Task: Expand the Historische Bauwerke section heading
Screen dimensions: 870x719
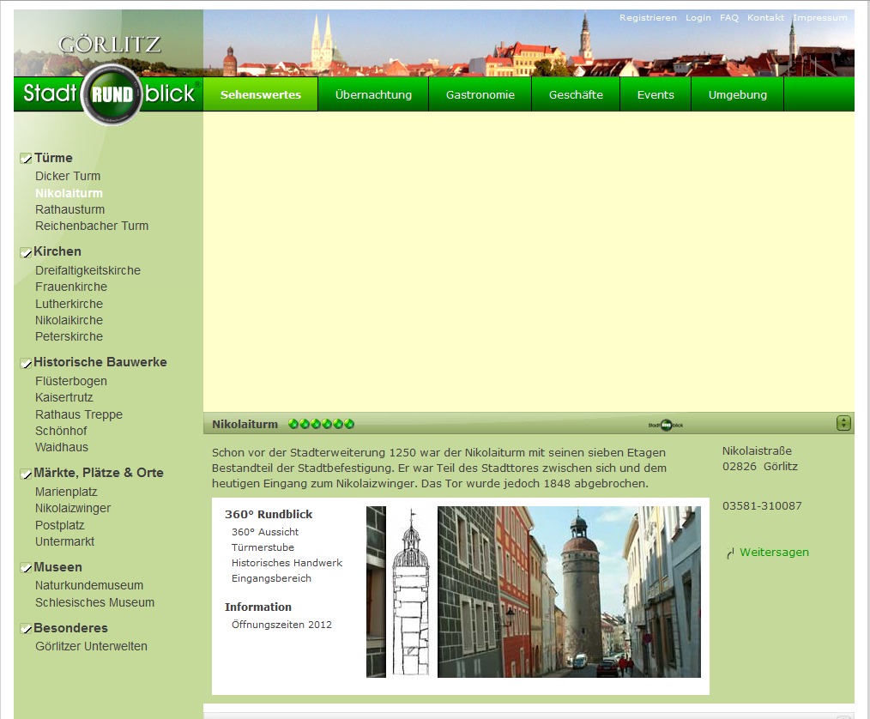Action: pyautogui.click(x=100, y=362)
